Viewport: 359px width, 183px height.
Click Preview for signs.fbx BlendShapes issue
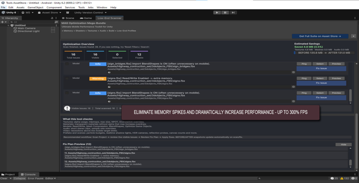336,93
